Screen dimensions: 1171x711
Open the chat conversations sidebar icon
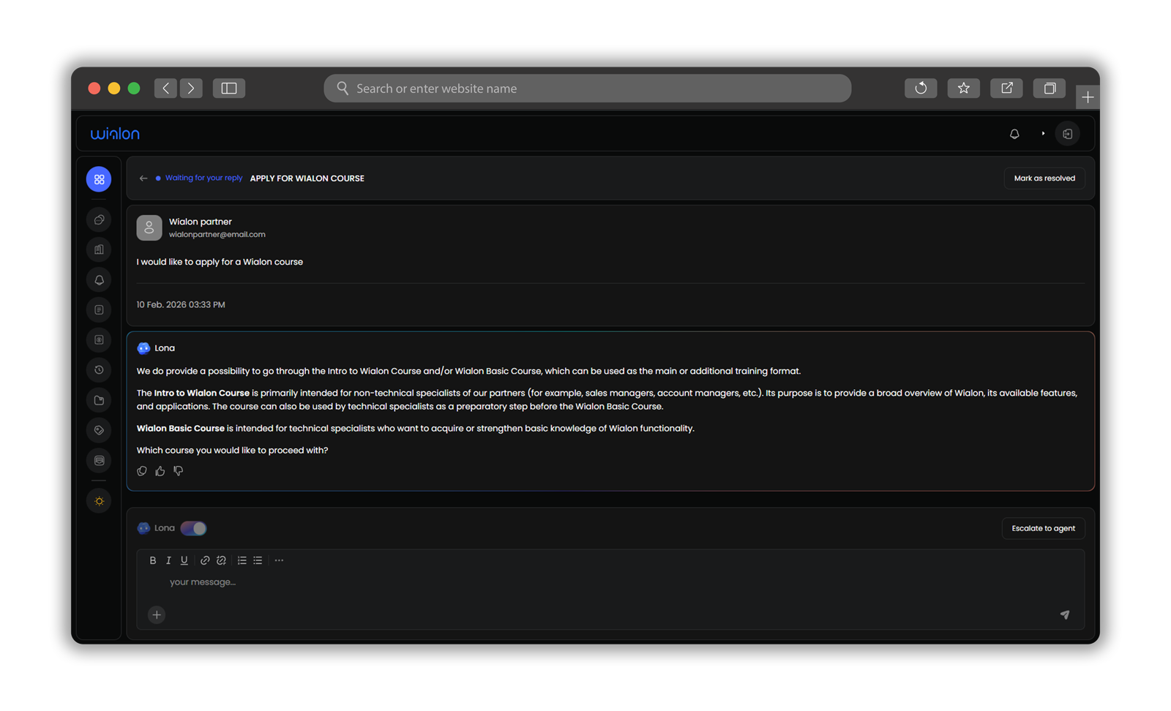tap(99, 219)
